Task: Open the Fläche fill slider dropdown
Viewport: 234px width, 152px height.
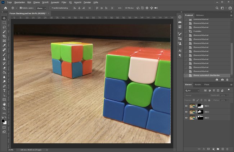Action: tap(228, 100)
